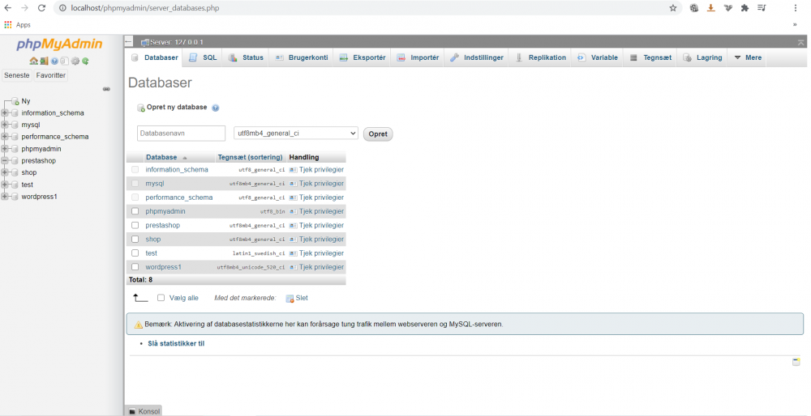Tick the prestashop database checkbox
The width and height of the screenshot is (811, 416).
point(135,225)
